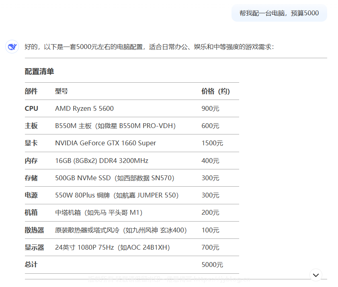Click the '100元' price cell
This screenshot has width=338, height=287.
point(210,230)
